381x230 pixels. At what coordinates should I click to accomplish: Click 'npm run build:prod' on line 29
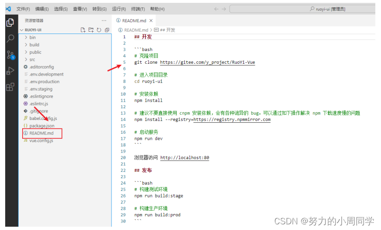157,215
